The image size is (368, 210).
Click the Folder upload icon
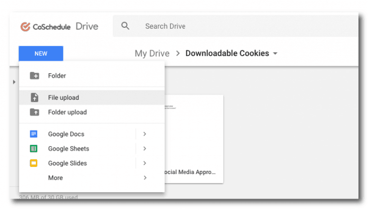pos(34,112)
